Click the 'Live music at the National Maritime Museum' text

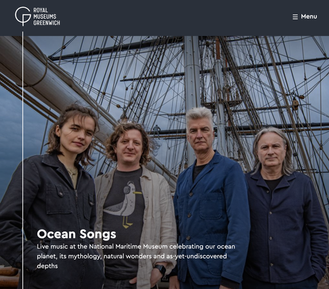pyautogui.click(x=102, y=247)
